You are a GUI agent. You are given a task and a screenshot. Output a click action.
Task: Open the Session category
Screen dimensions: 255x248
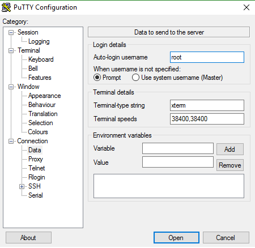tap(28, 32)
